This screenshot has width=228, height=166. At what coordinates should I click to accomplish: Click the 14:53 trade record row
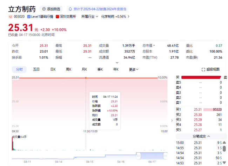(199, 163)
